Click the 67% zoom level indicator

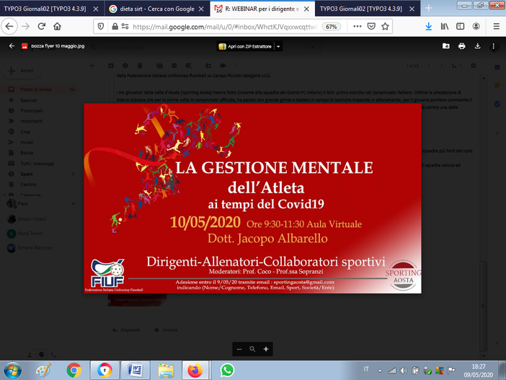point(331,26)
